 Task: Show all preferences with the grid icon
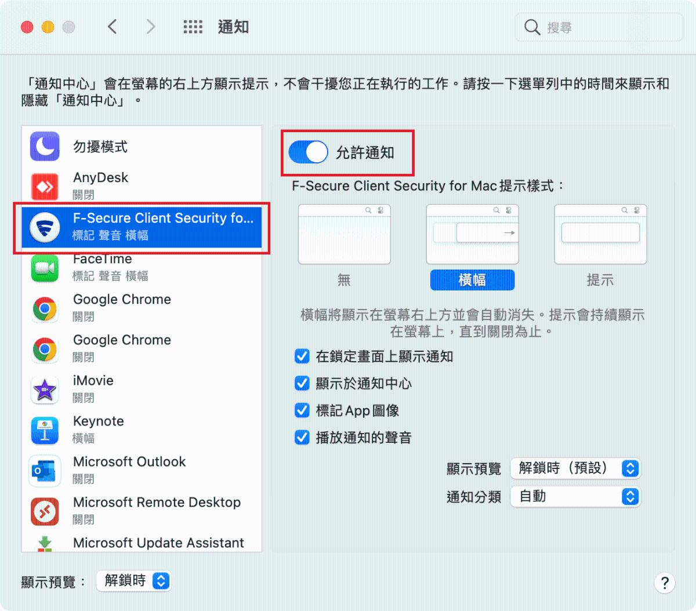193,27
